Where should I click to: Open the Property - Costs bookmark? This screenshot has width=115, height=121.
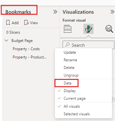(x=26, y=49)
